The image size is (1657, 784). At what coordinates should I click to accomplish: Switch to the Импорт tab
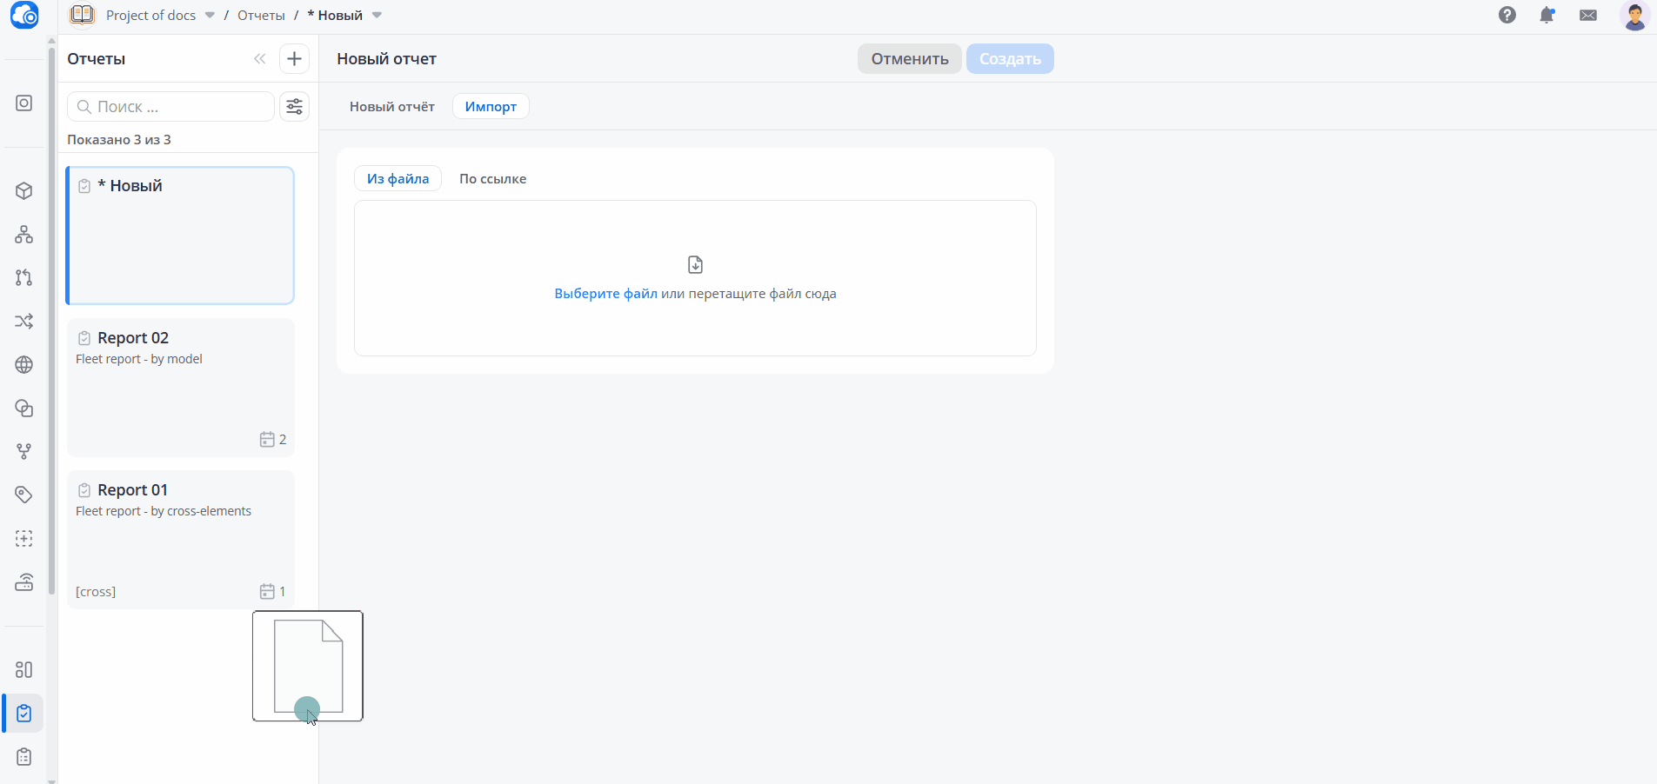pyautogui.click(x=491, y=107)
